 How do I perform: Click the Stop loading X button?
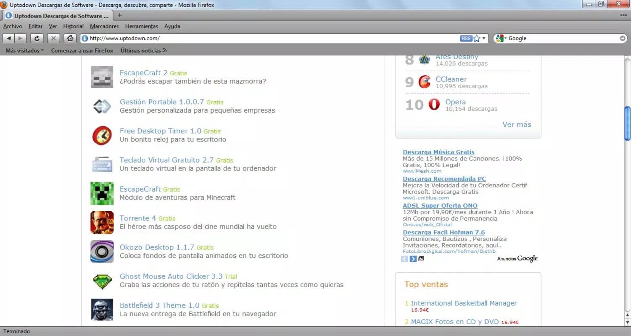(53, 38)
